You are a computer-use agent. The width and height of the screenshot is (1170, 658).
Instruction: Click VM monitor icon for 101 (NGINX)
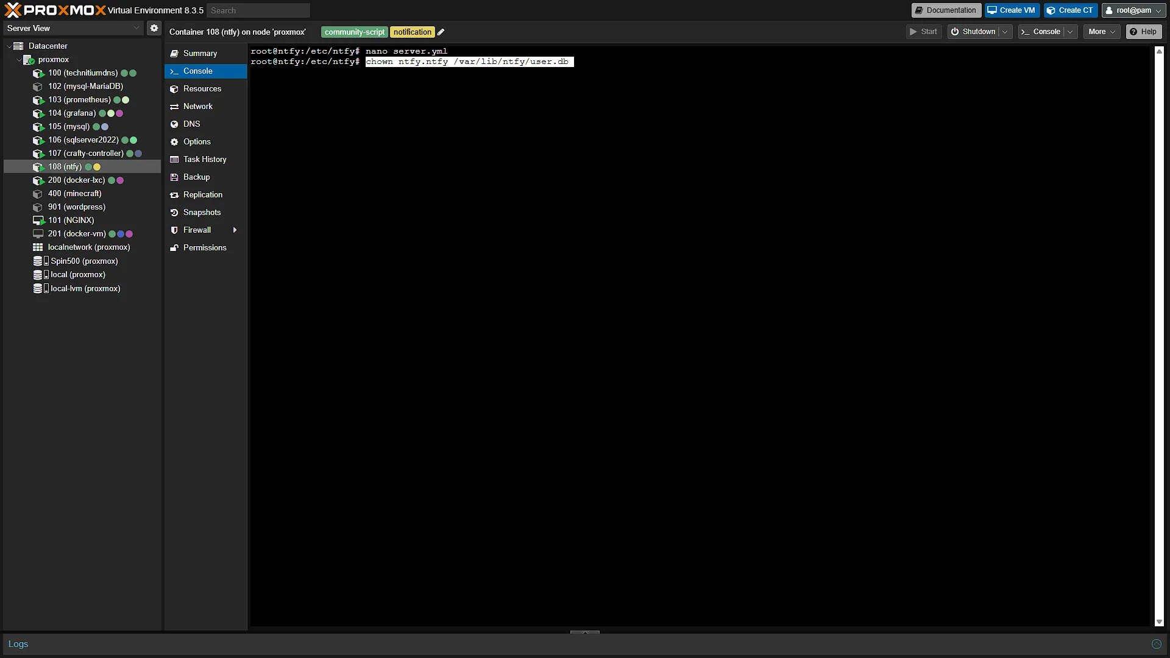tap(38, 221)
